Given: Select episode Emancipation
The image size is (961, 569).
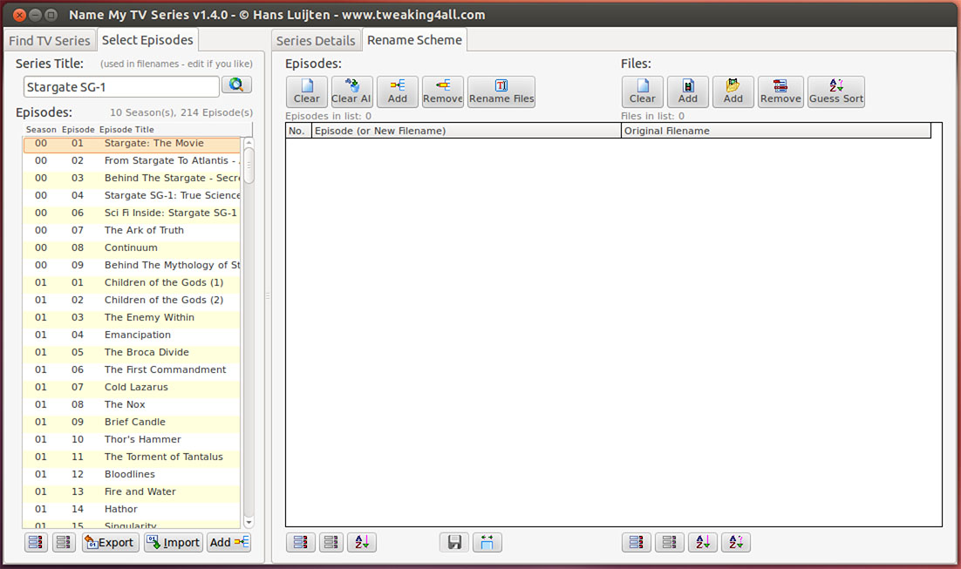Looking at the screenshot, I should click(132, 335).
